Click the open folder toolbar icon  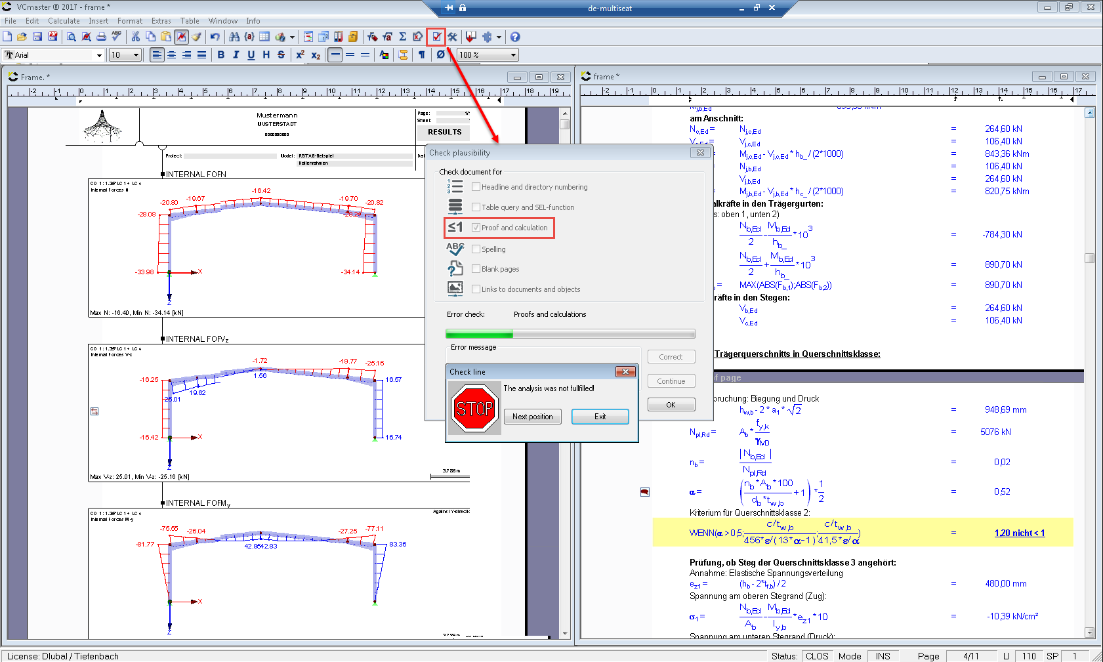(22, 37)
